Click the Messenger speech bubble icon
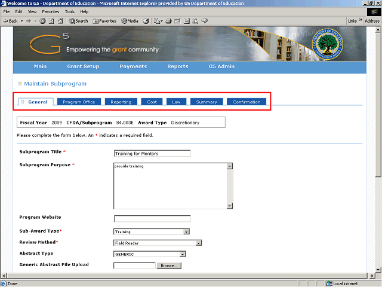Image resolution: width=382 pixels, height=287 pixels. point(204,21)
